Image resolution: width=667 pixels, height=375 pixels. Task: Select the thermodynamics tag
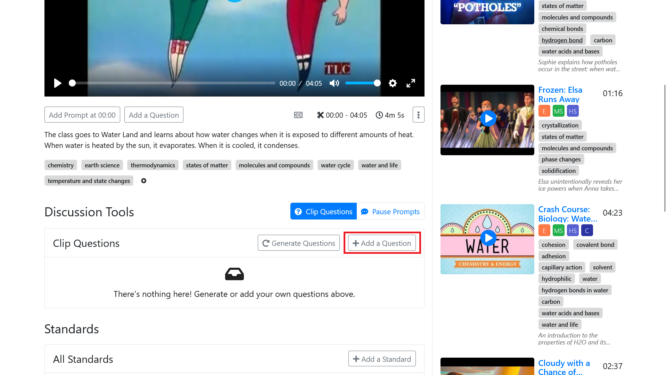click(x=153, y=165)
